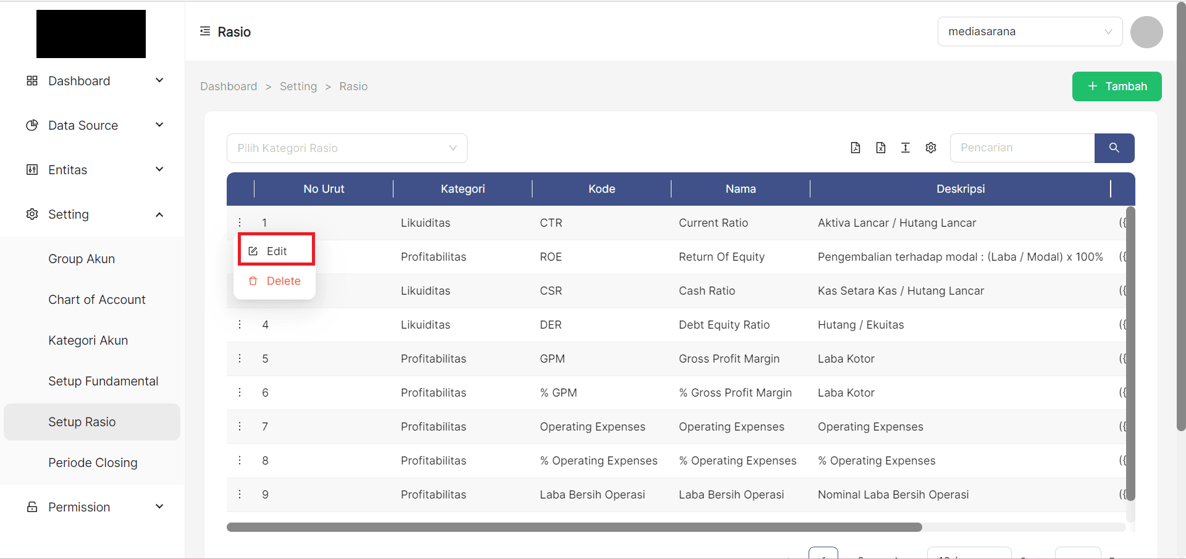This screenshot has height=559, width=1186.
Task: Focus the Pencarian search field
Action: coord(1022,148)
